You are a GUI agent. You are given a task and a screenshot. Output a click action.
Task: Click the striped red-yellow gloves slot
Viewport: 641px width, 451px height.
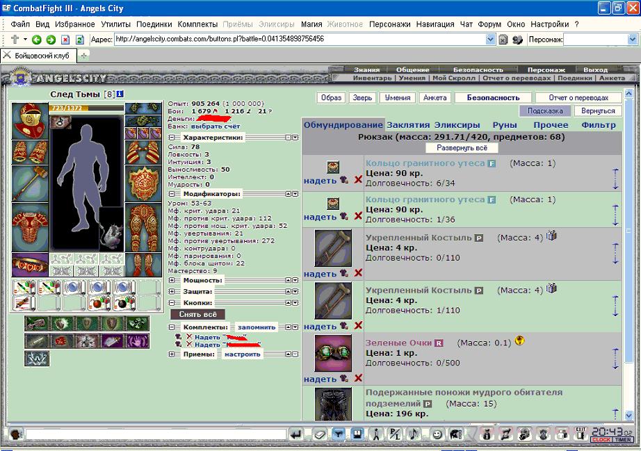pyautogui.click(x=143, y=152)
